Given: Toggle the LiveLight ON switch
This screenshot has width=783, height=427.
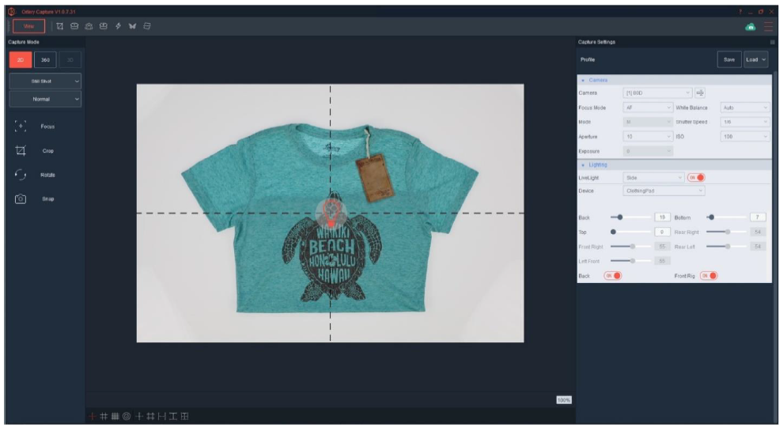Looking at the screenshot, I should click(696, 177).
